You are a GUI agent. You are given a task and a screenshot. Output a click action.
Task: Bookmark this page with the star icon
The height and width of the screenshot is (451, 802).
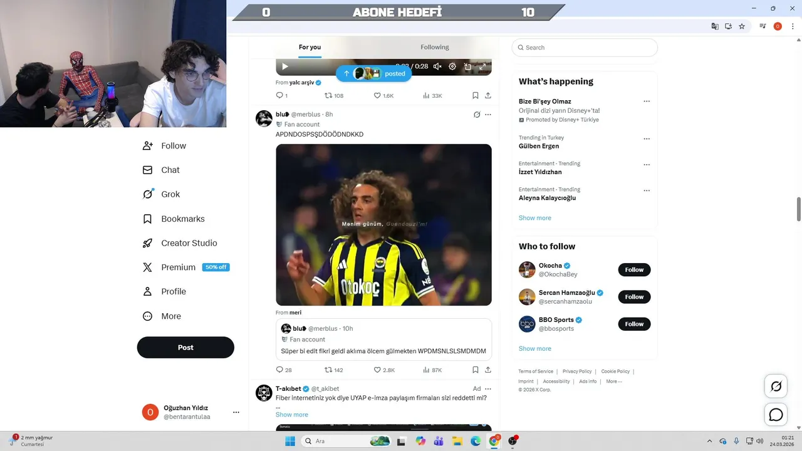(x=742, y=26)
